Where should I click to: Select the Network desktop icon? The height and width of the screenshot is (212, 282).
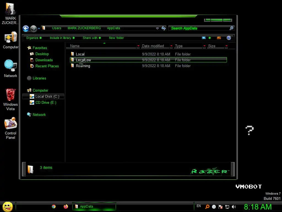point(11,68)
